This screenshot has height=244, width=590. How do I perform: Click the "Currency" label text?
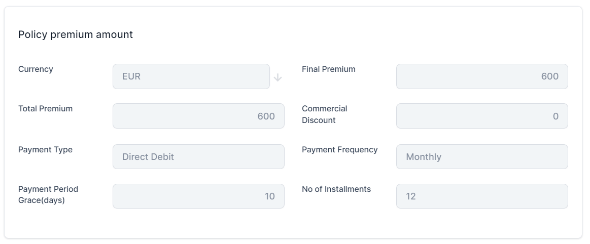coord(36,69)
